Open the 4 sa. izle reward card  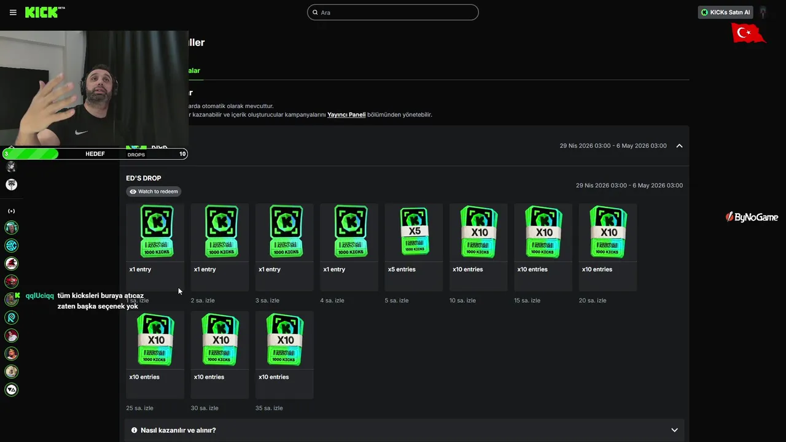[x=349, y=247]
